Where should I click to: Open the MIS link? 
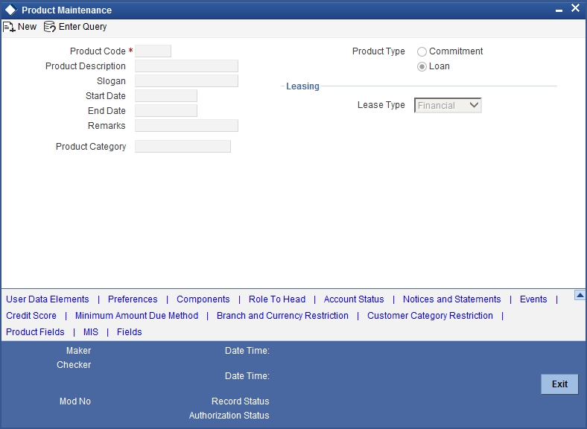91,332
